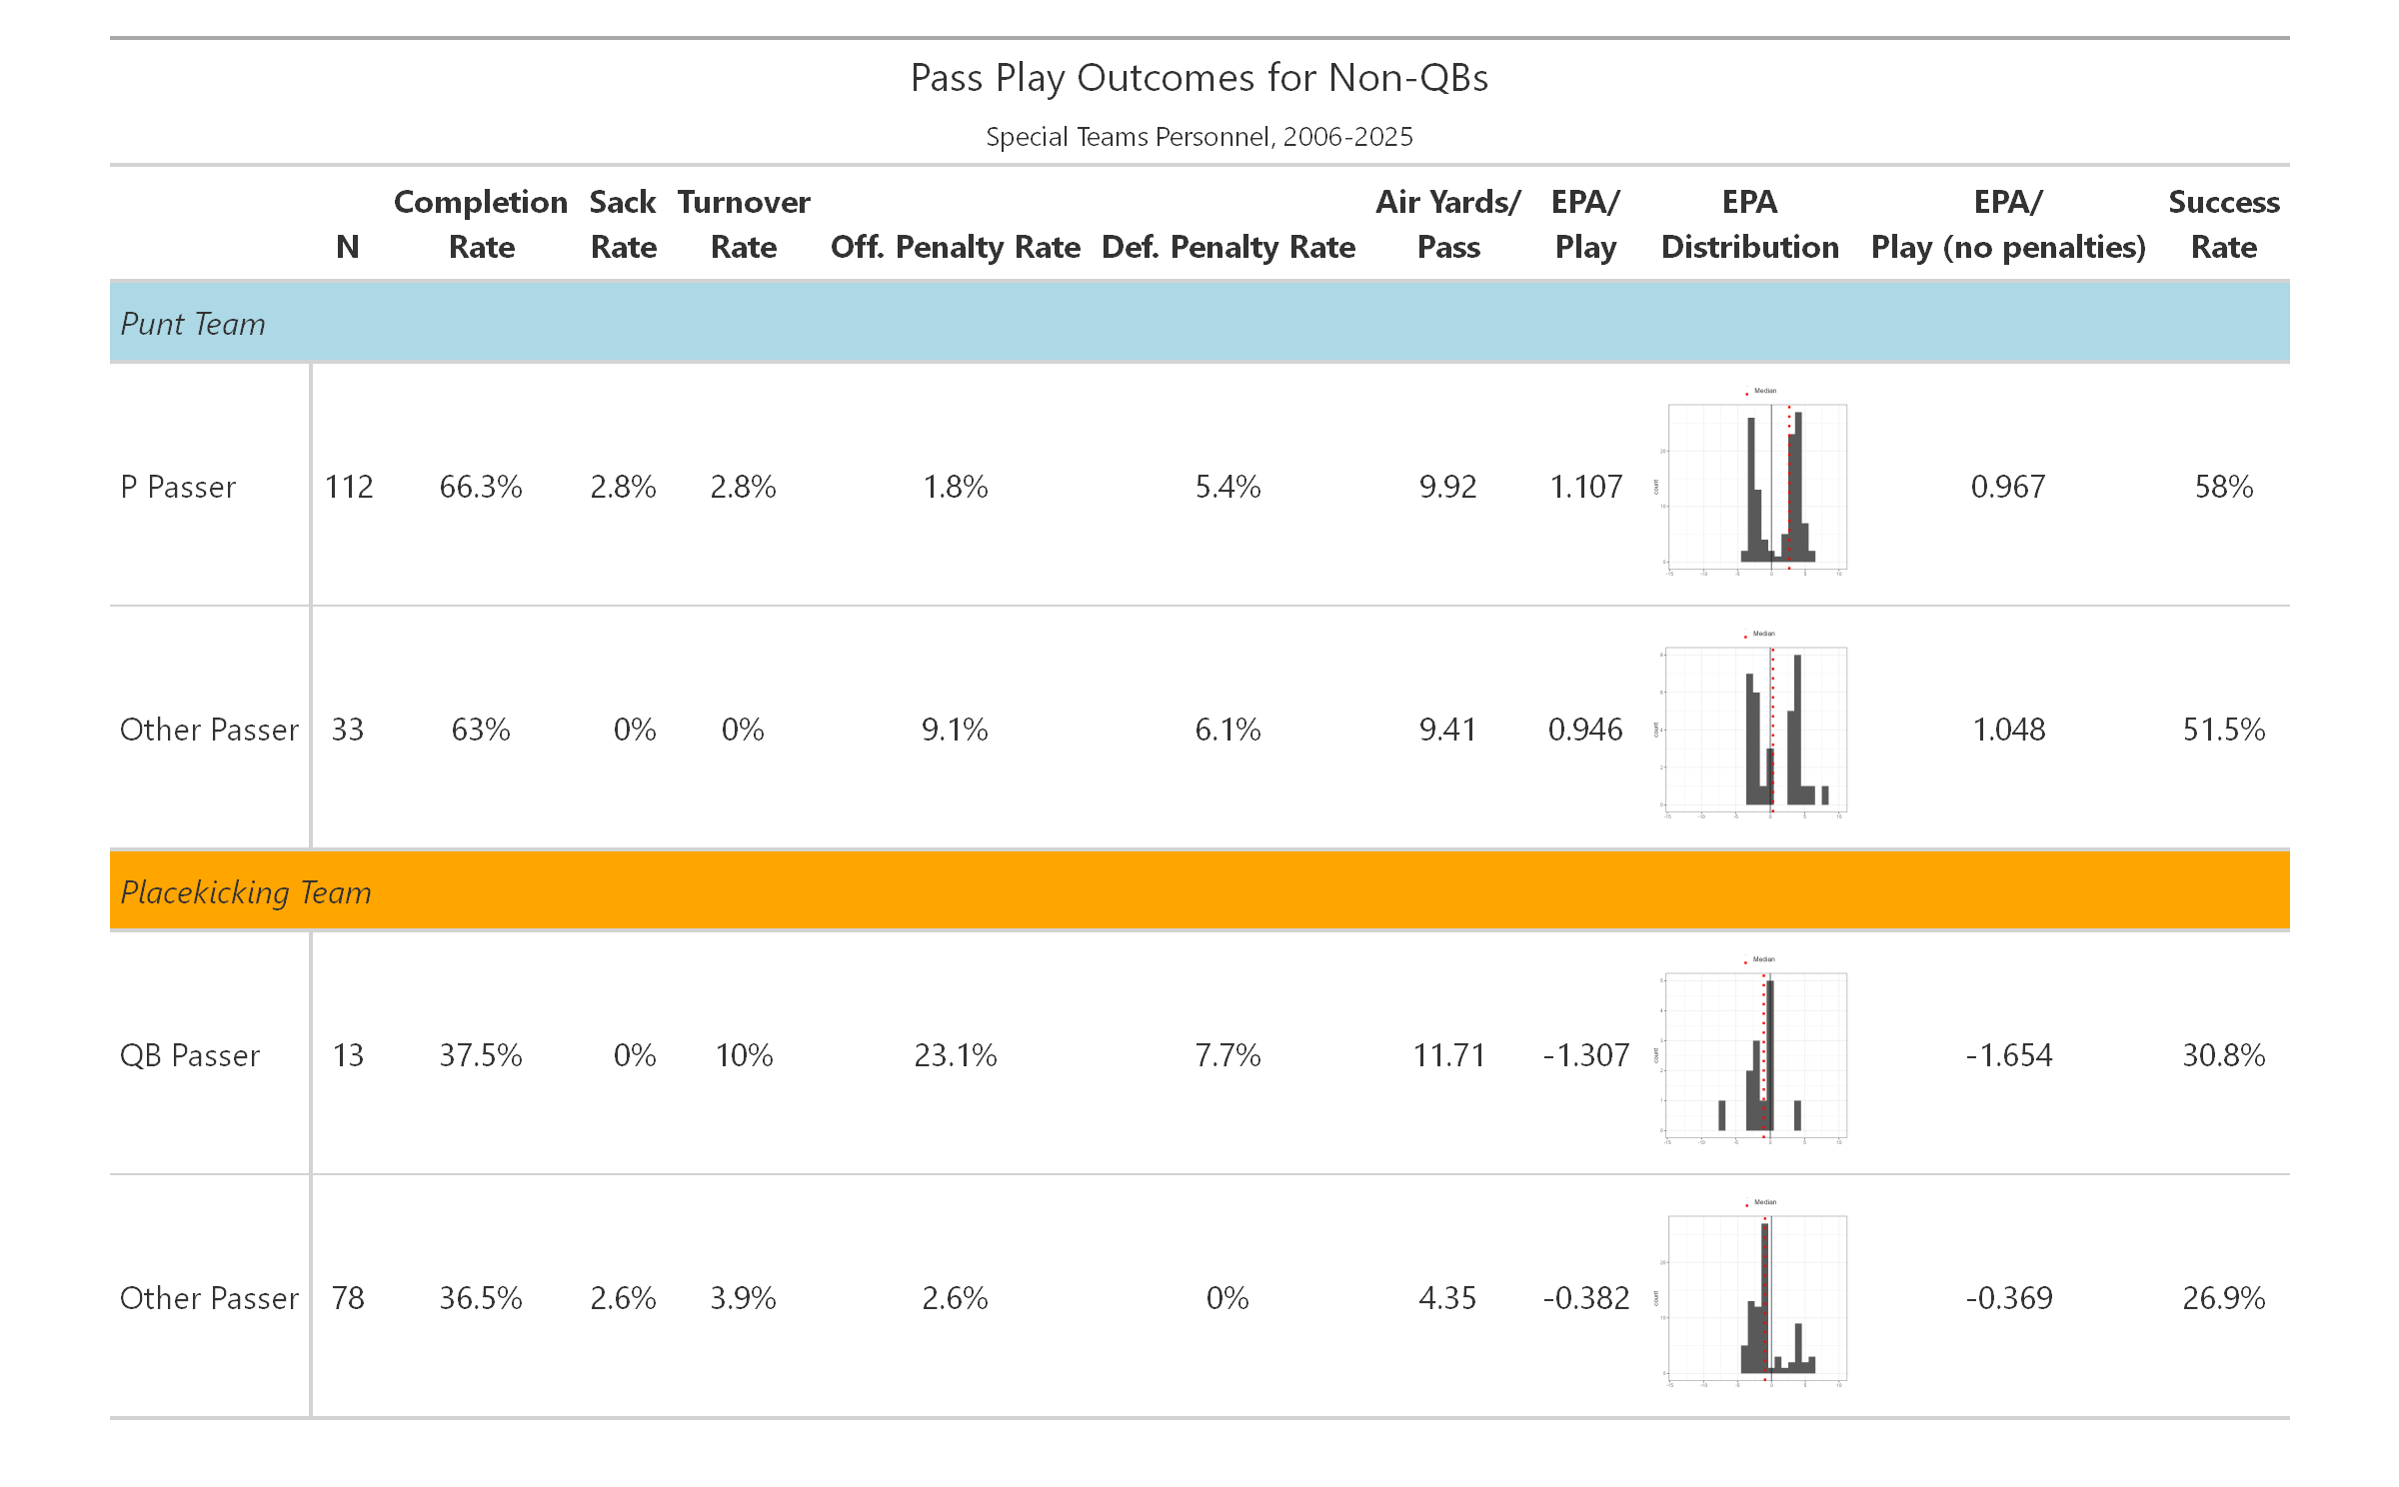Screen dimensions: 2399x1487
Task: Click the Sack Rate column header
Action: pos(623,224)
